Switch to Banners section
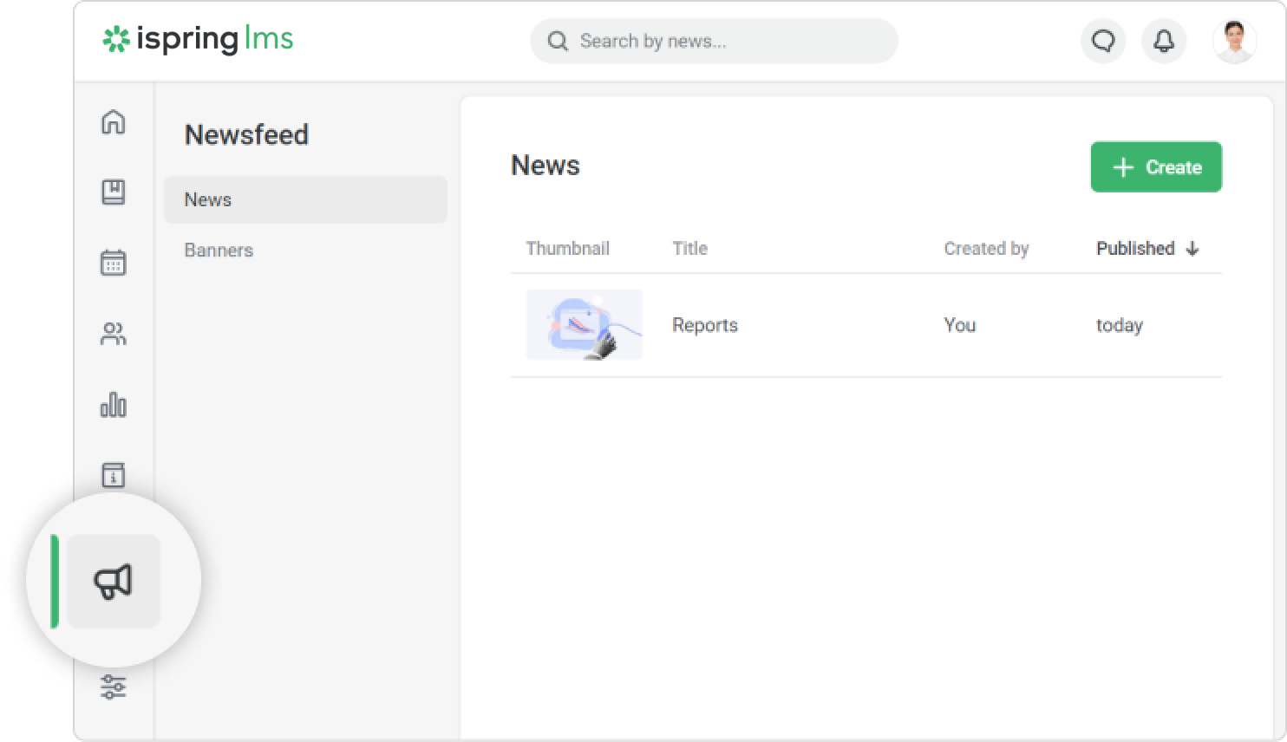This screenshot has width=1287, height=742. [219, 251]
